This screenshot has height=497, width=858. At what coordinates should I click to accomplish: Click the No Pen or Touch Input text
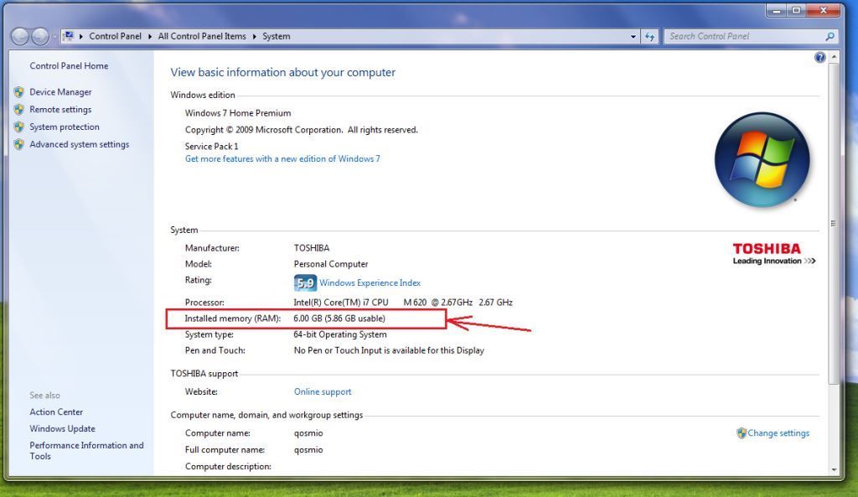389,350
